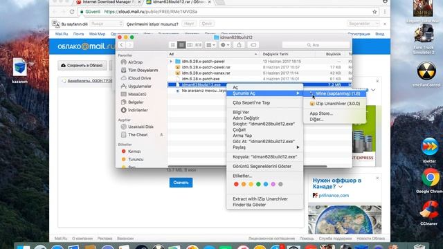Click Hayır in translate bar

[x=189, y=24]
